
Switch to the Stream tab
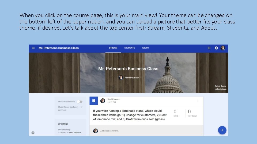[113, 48]
